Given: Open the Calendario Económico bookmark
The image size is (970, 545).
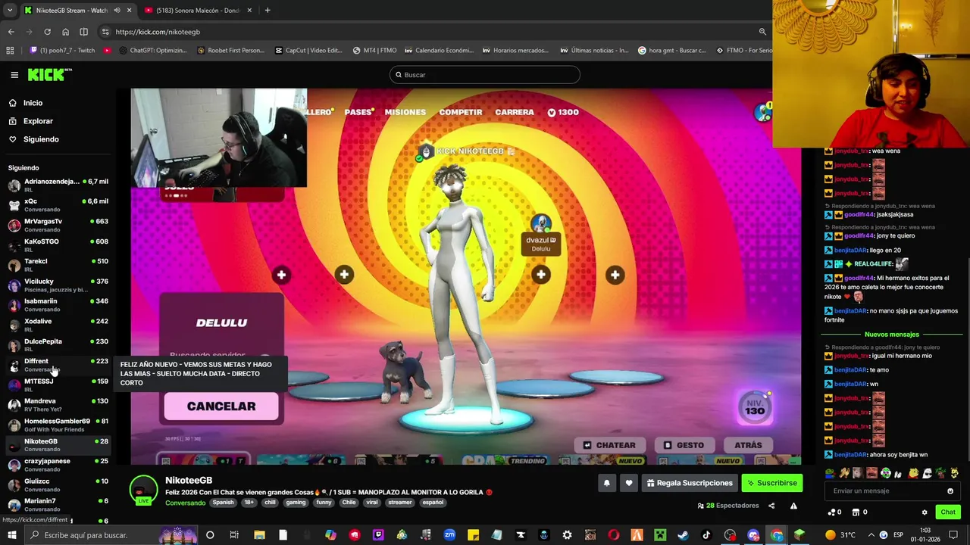Looking at the screenshot, I should pyautogui.click(x=438, y=51).
